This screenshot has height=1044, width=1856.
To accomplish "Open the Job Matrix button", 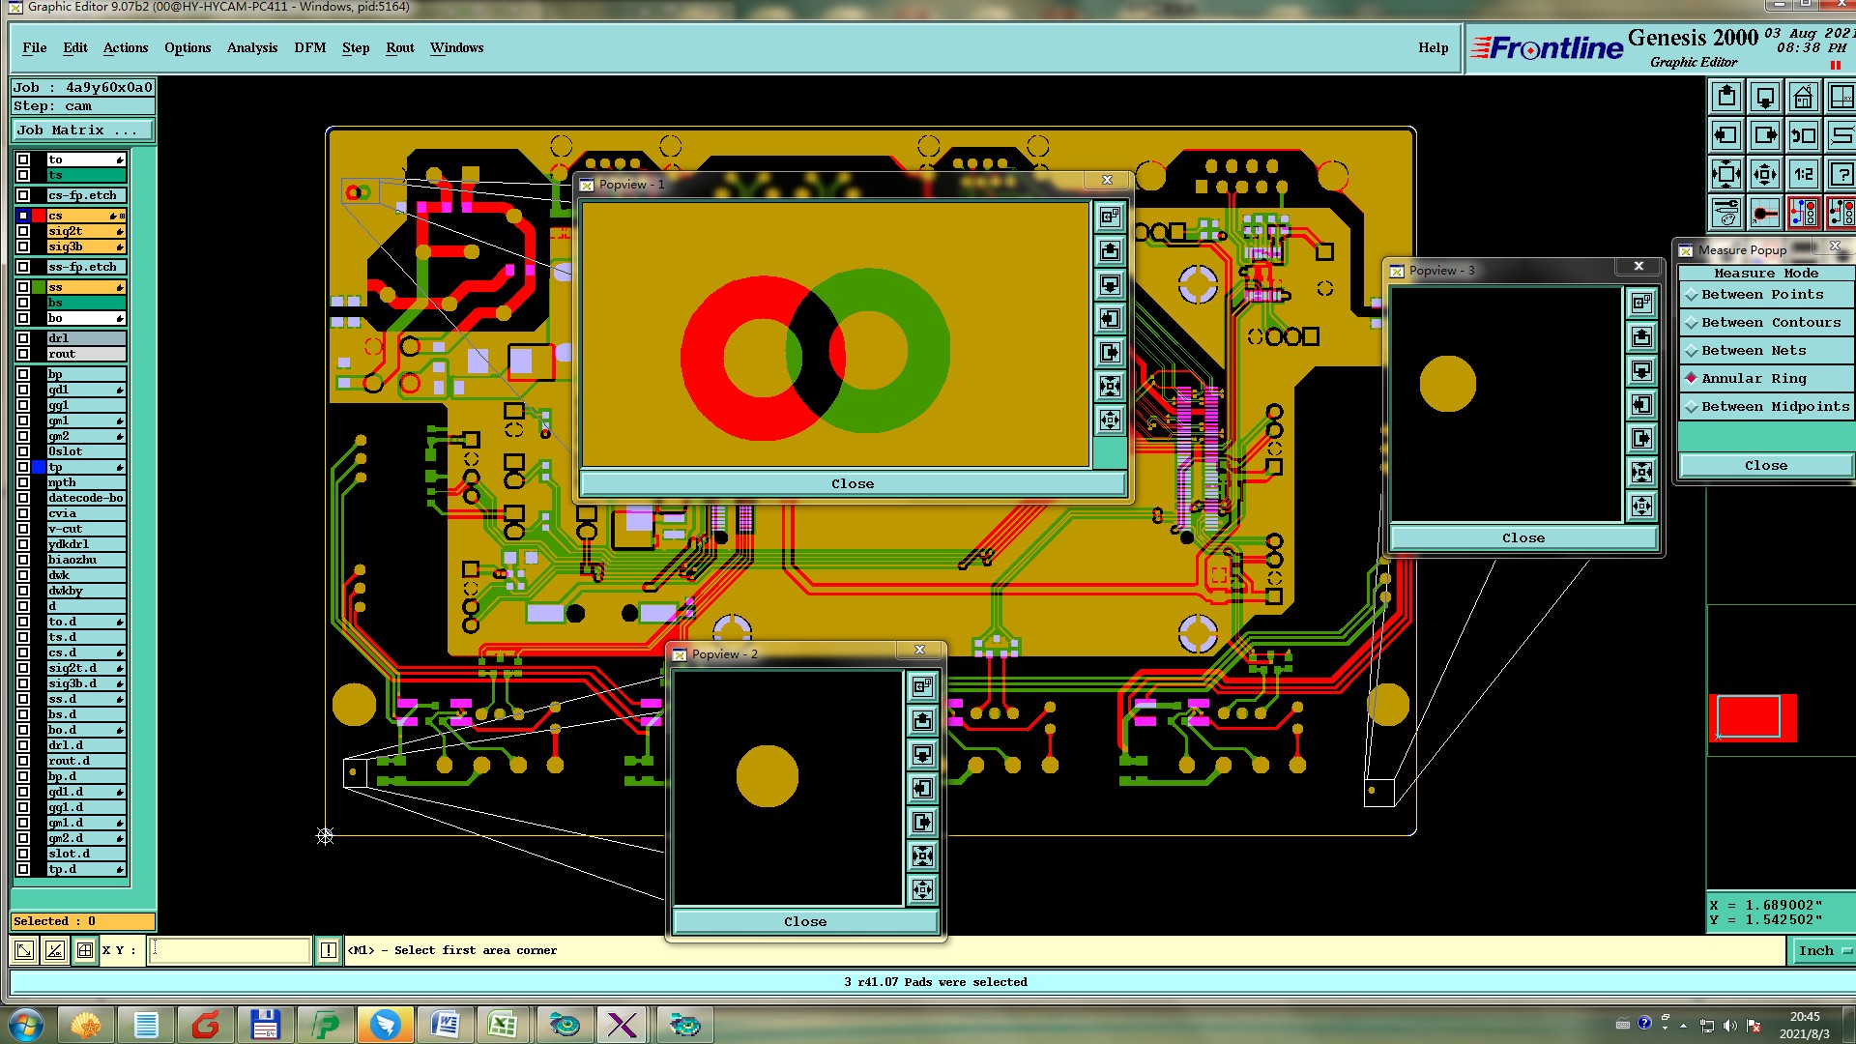I will [x=83, y=130].
